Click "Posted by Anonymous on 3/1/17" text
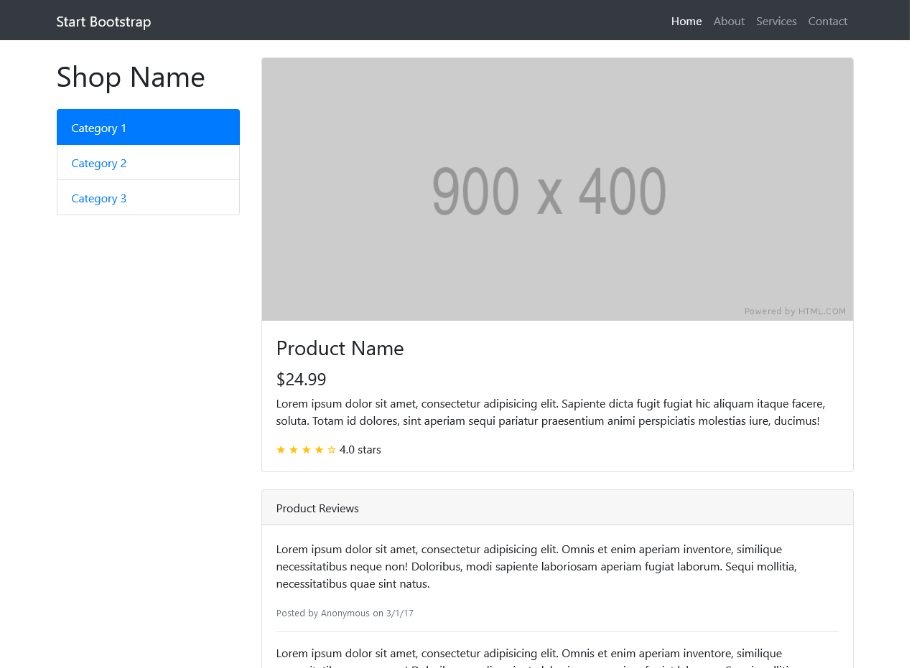Viewport: 922px width, 668px height. (345, 613)
